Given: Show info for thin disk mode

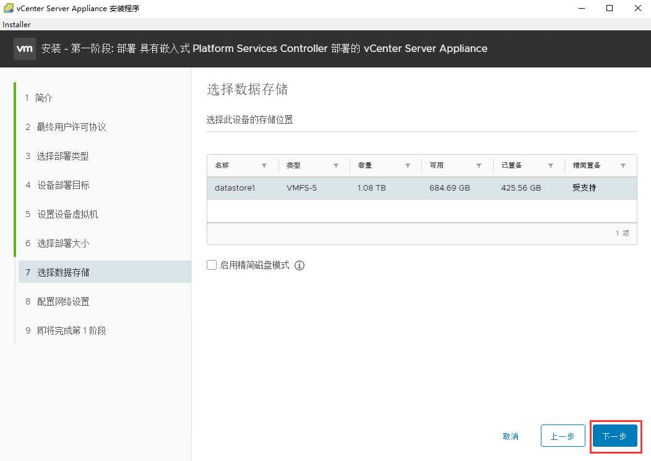Looking at the screenshot, I should pos(300,265).
